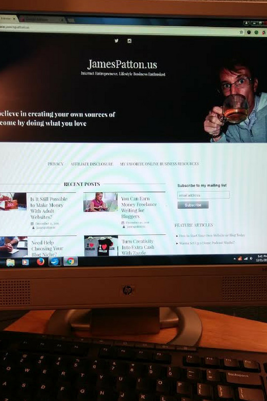Open Firefox from the taskbar
267x401 pixels.
[x=41, y=261]
